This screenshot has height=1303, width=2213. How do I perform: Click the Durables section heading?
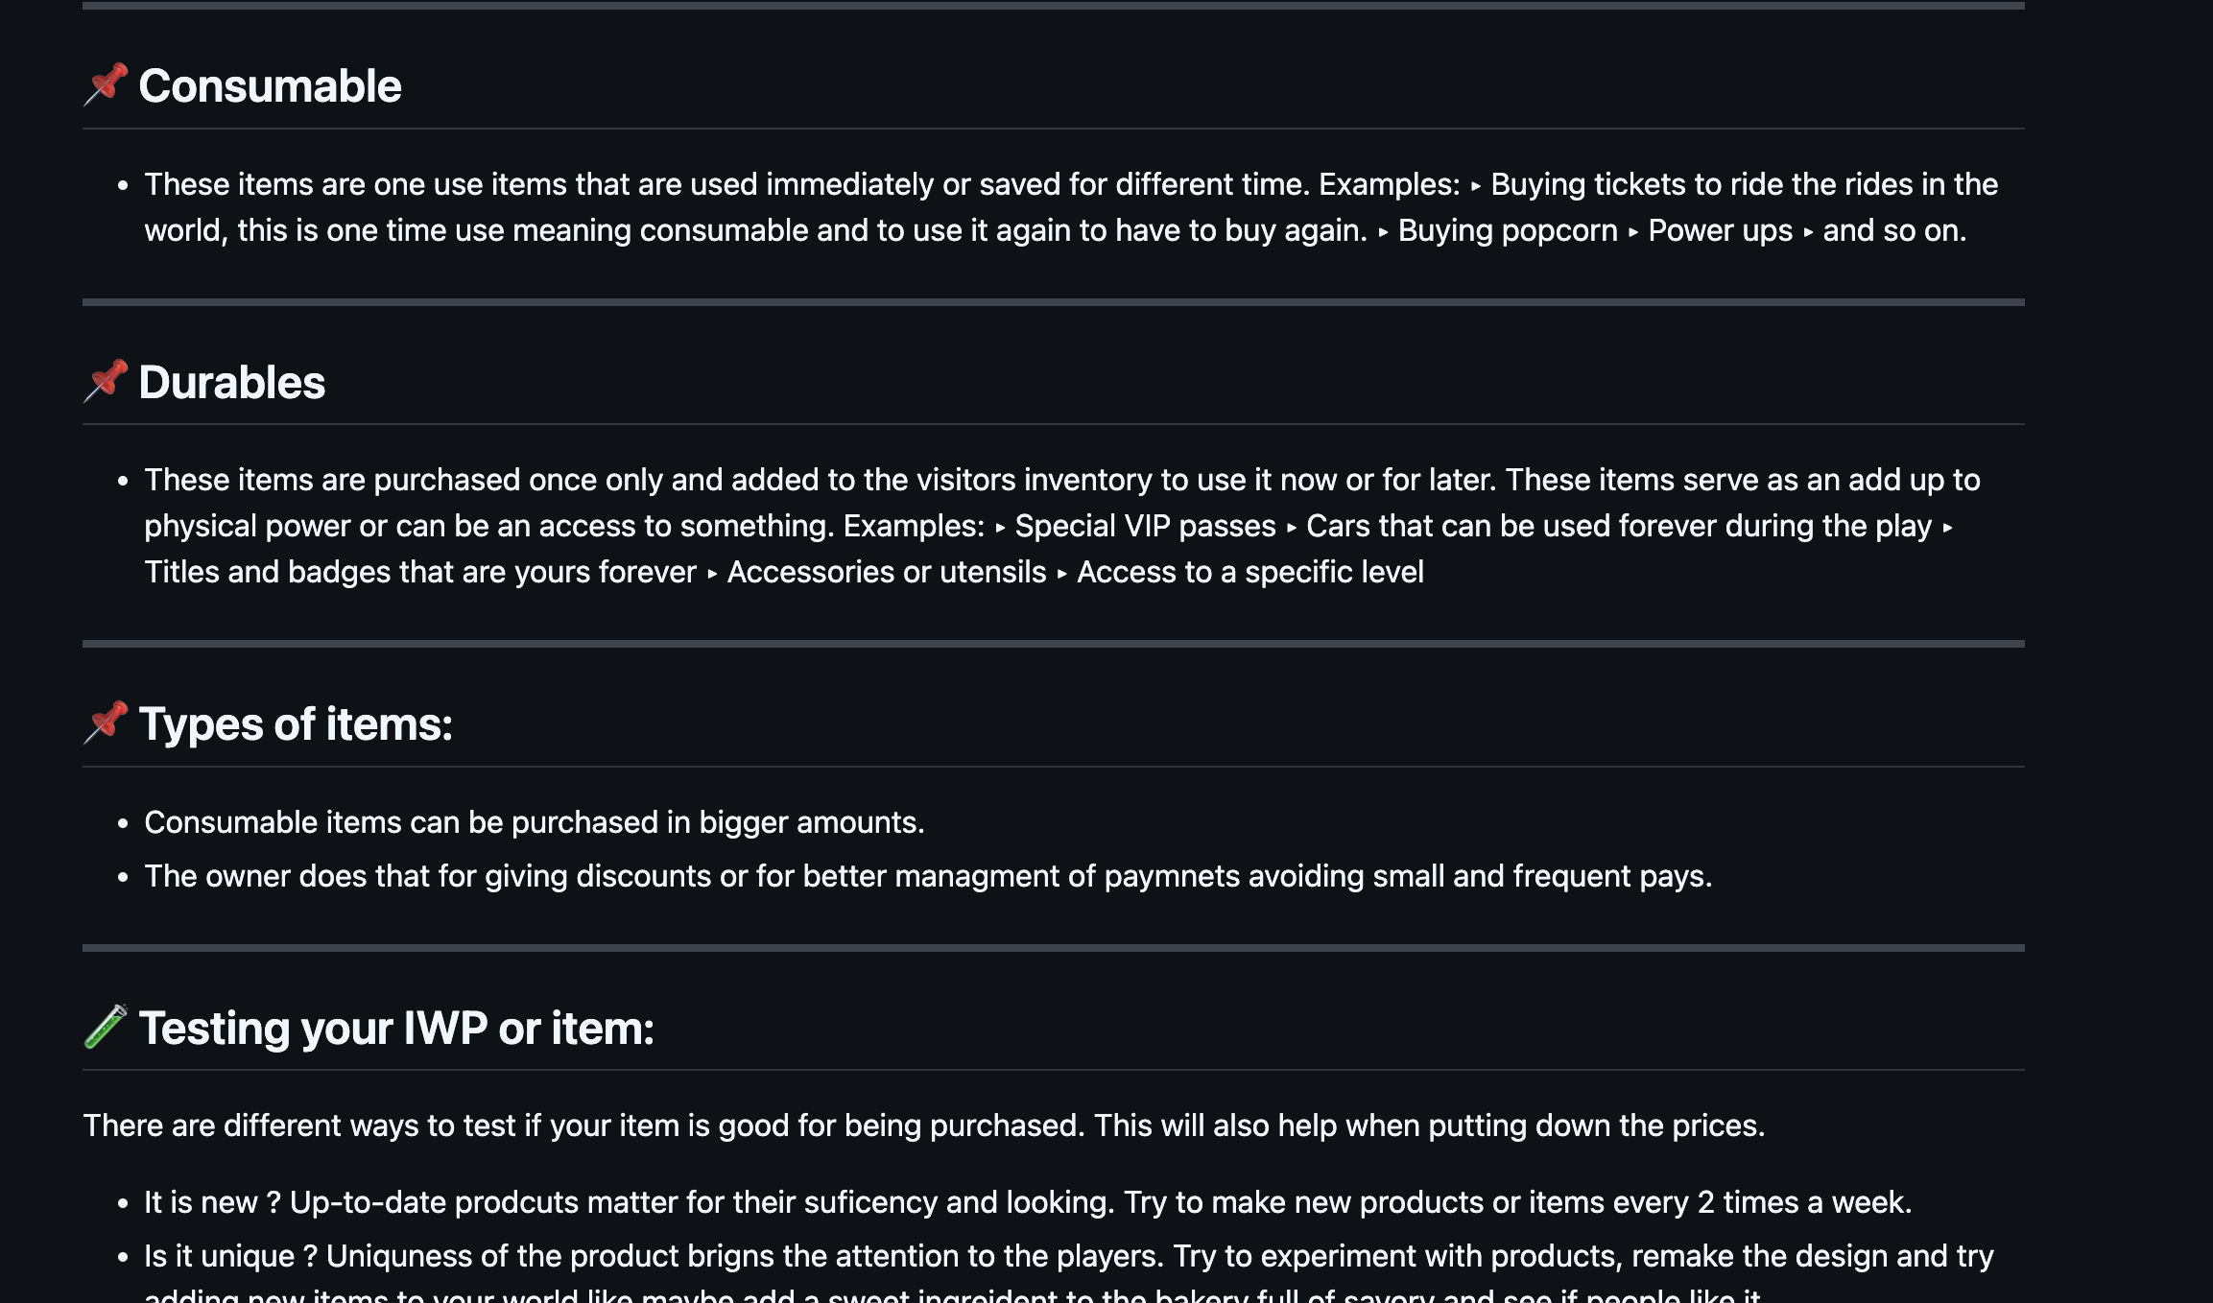tap(231, 383)
